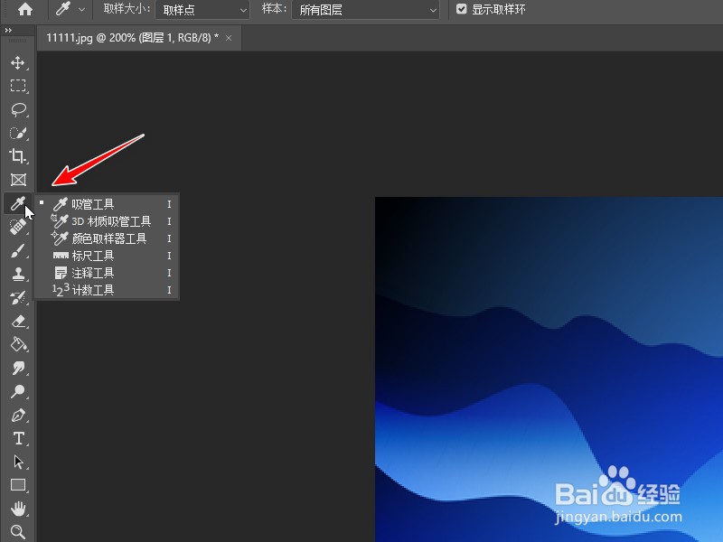This screenshot has width=723, height=542.
Task: Select the Brush tool
Action: 18,250
